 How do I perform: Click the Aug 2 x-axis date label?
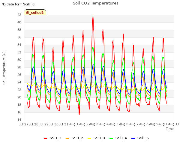pyautogui.click(x=84, y=124)
